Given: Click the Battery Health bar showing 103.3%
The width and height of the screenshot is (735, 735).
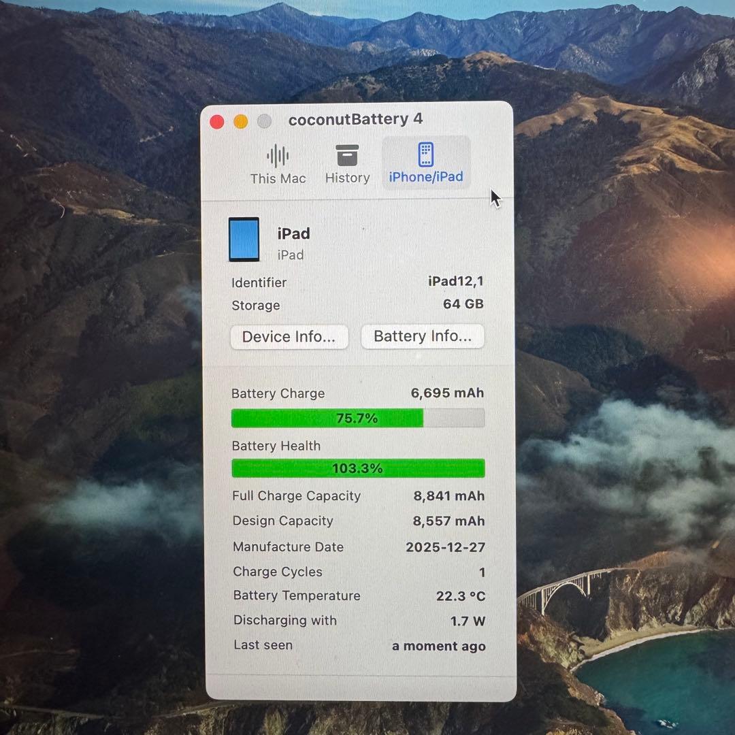Looking at the screenshot, I should coord(358,468).
